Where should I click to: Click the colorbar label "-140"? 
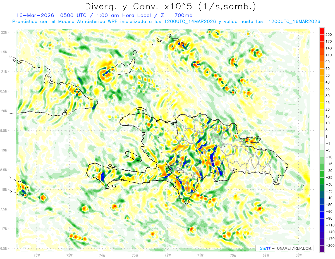pyautogui.click(x=330, y=232)
